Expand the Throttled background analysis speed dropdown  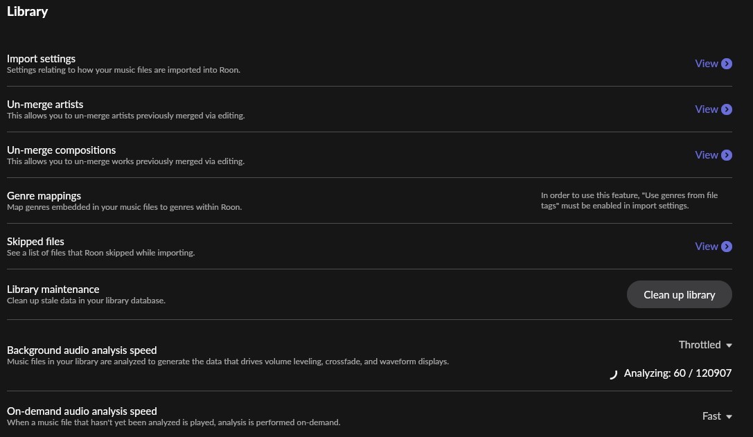(700, 345)
